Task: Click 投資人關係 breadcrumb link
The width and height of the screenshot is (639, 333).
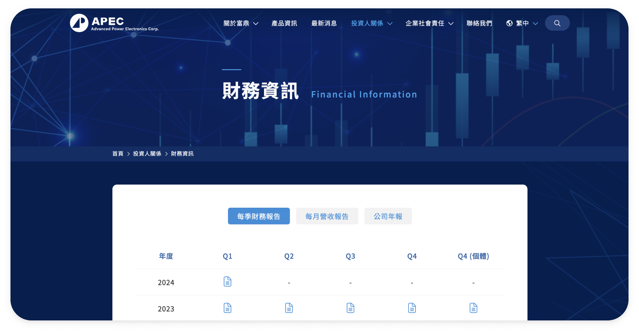Action: pos(147,154)
